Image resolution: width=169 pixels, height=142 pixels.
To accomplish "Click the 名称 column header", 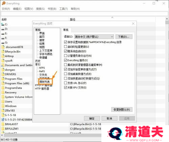I will pos(4,20).
